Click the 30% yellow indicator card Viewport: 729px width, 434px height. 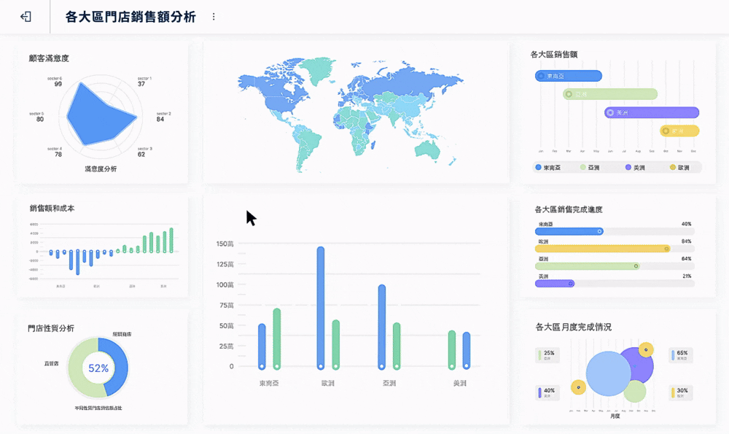pos(680,393)
